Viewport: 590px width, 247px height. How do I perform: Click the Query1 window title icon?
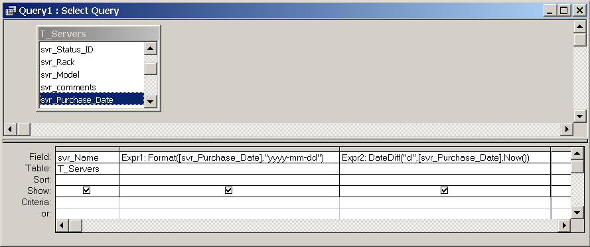coord(11,10)
